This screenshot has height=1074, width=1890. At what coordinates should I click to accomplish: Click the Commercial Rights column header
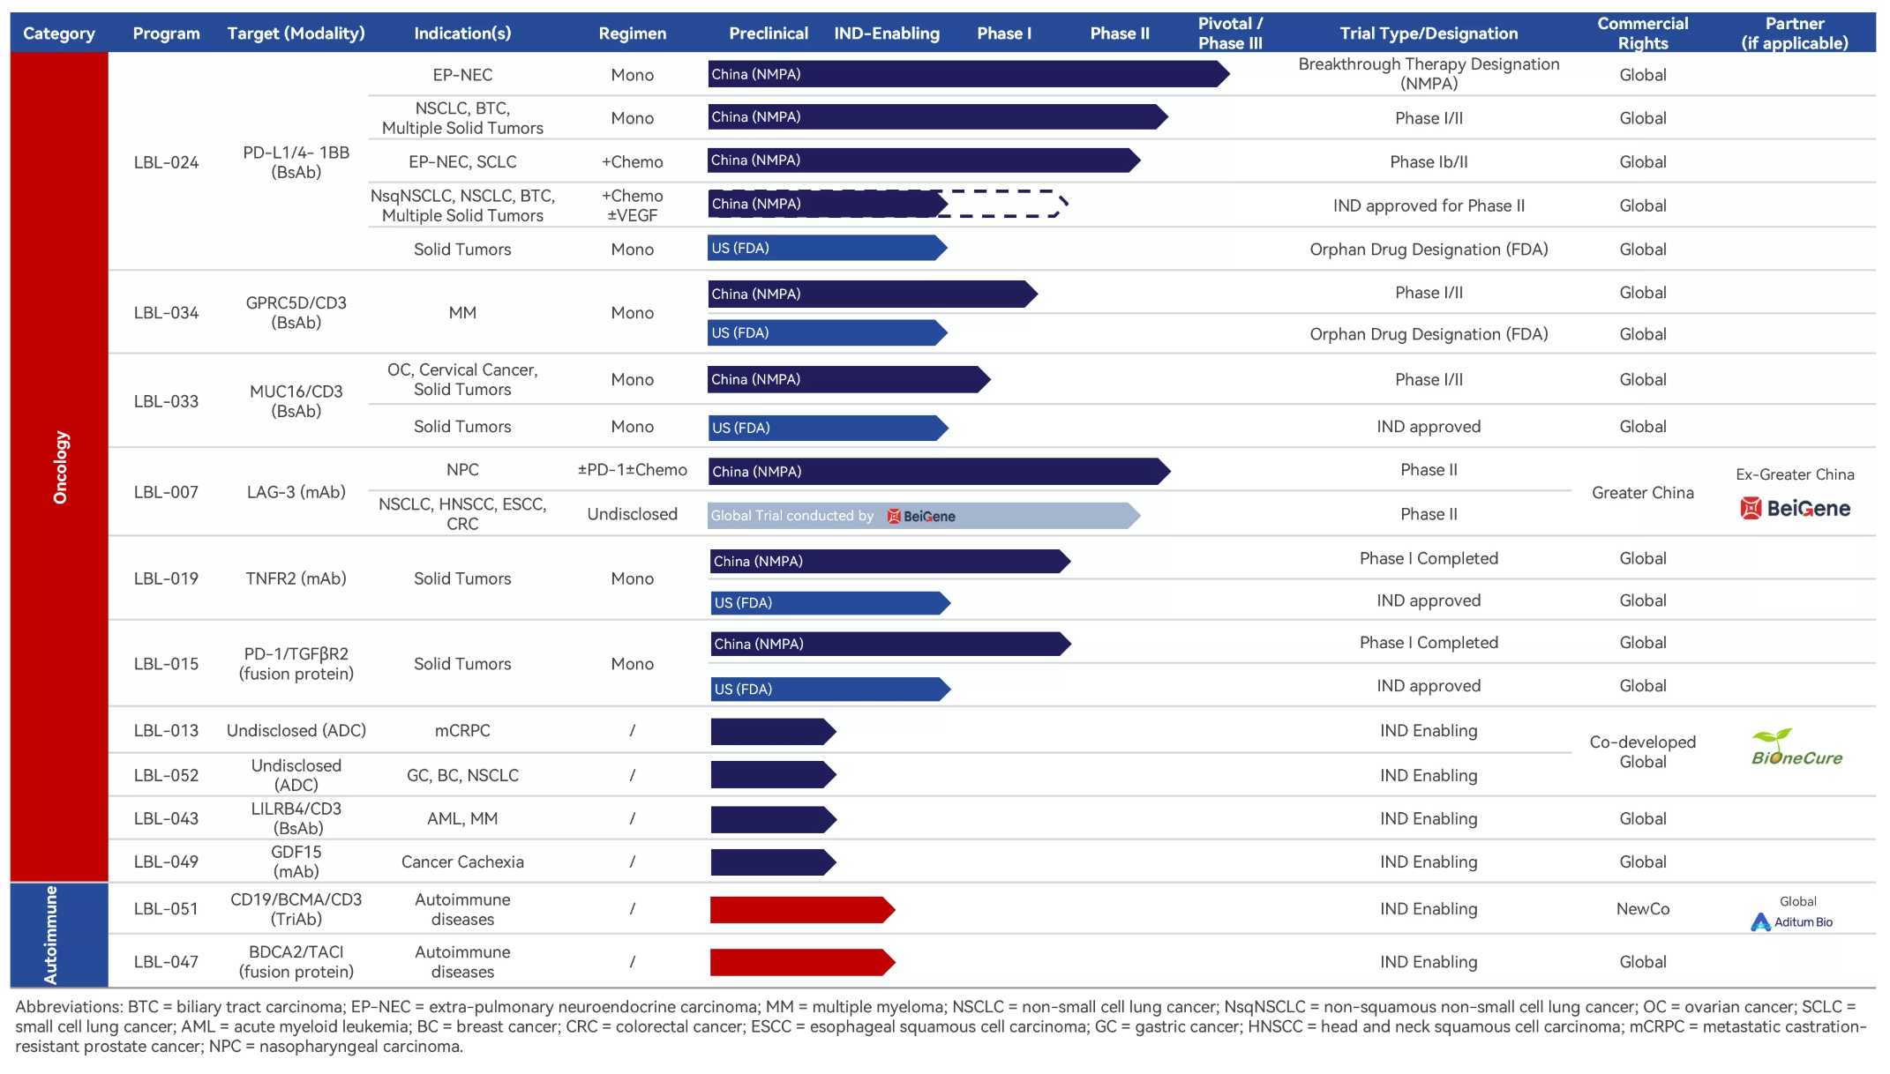1642,34
